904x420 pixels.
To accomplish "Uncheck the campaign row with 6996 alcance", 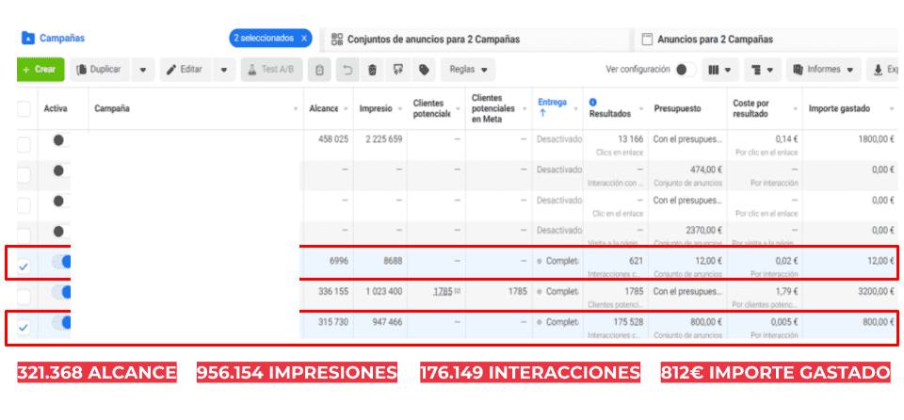I will click(24, 267).
